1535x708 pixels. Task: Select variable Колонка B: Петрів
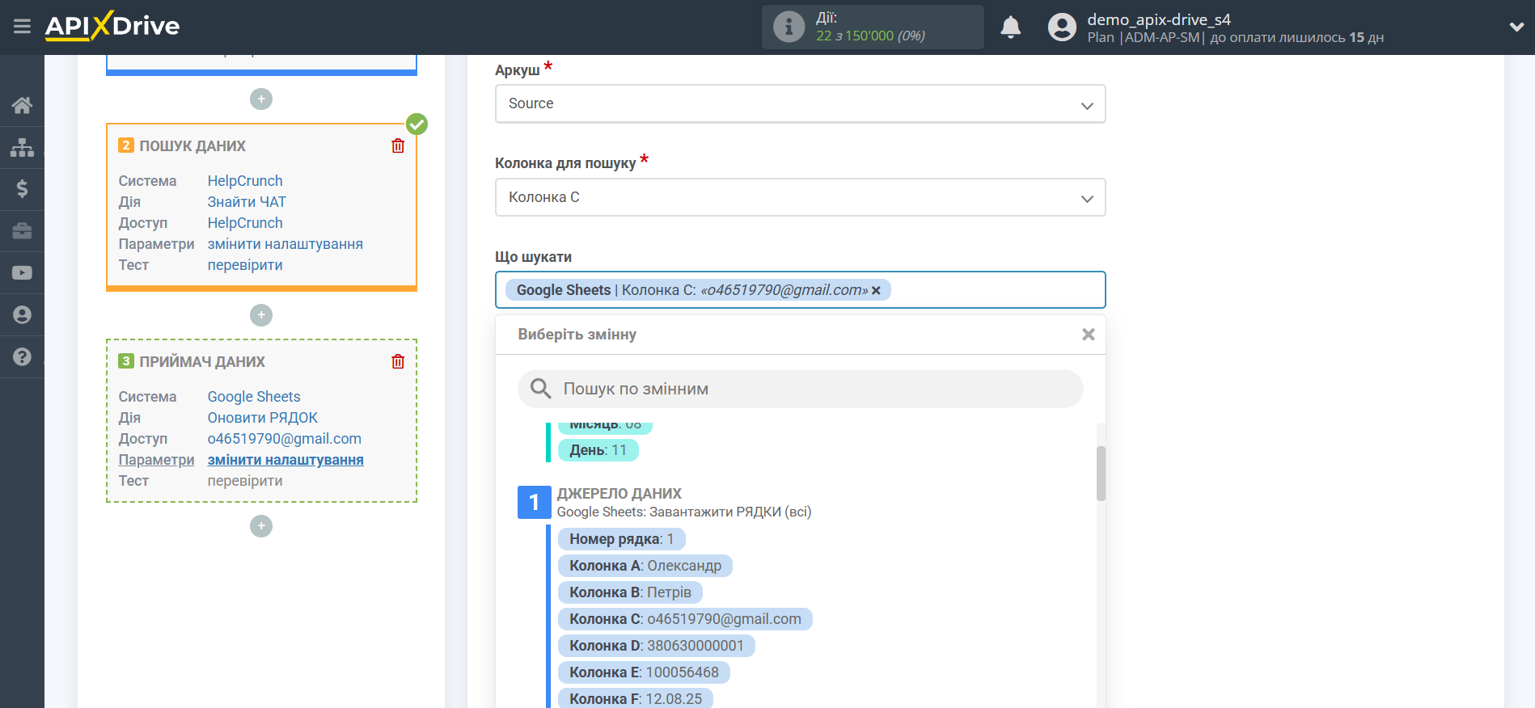tap(630, 592)
